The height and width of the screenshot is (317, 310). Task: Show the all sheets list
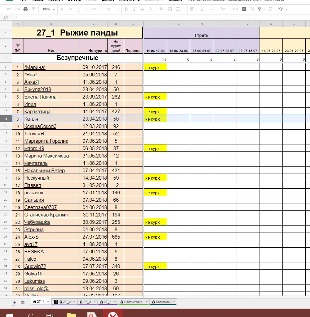point(23,303)
